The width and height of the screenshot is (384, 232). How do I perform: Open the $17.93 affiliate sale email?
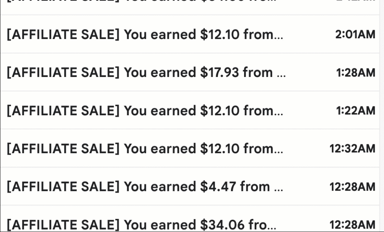click(146, 72)
